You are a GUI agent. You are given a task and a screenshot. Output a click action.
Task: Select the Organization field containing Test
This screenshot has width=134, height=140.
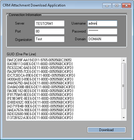tap(50, 39)
